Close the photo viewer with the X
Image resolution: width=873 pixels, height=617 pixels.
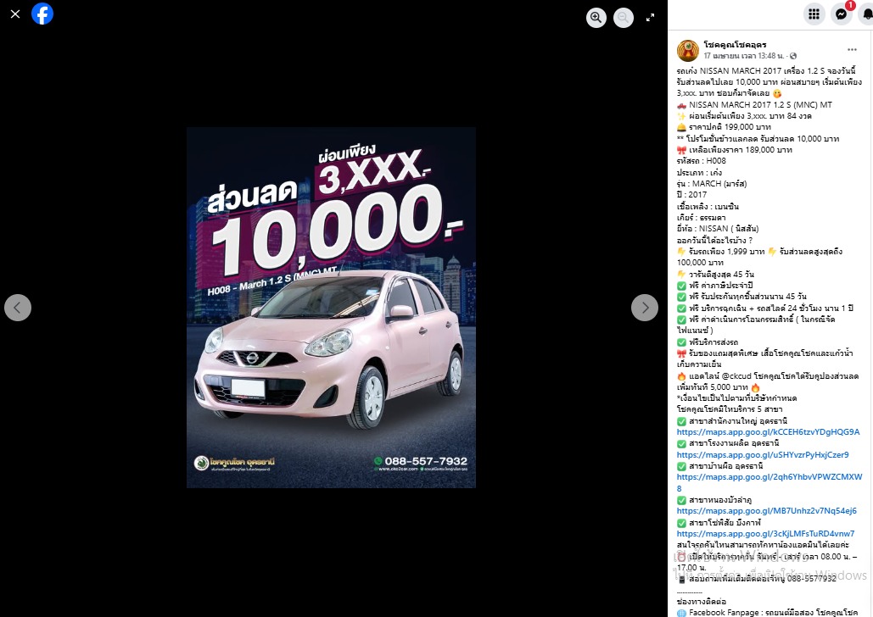point(15,14)
